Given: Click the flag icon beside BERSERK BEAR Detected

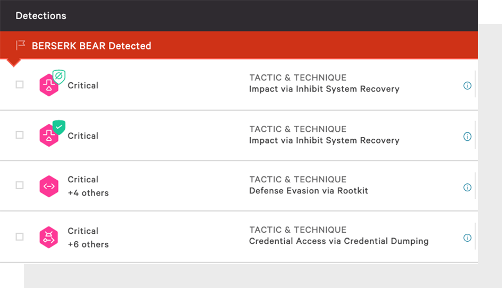Looking at the screenshot, I should click(x=21, y=45).
